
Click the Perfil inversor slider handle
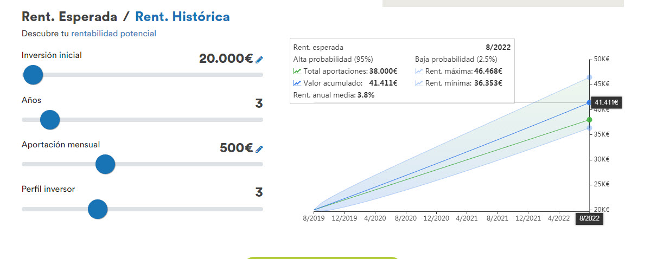pyautogui.click(x=98, y=209)
